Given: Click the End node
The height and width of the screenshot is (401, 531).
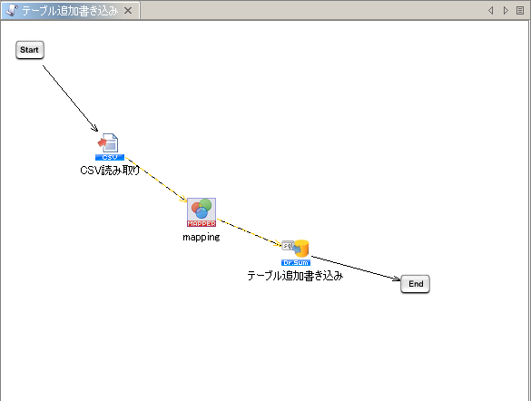Looking at the screenshot, I should click(416, 284).
